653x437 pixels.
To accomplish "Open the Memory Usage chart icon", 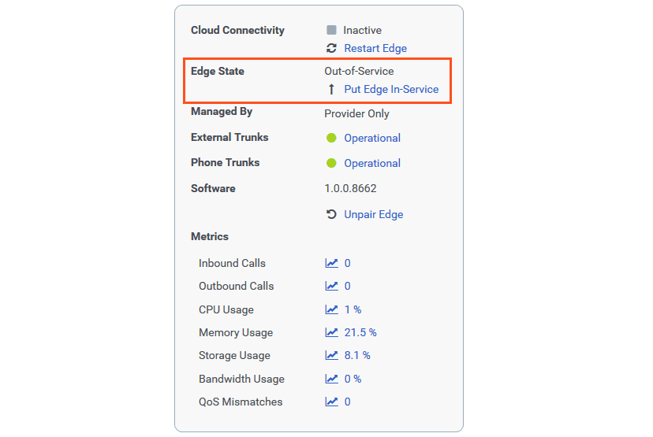I will click(332, 332).
